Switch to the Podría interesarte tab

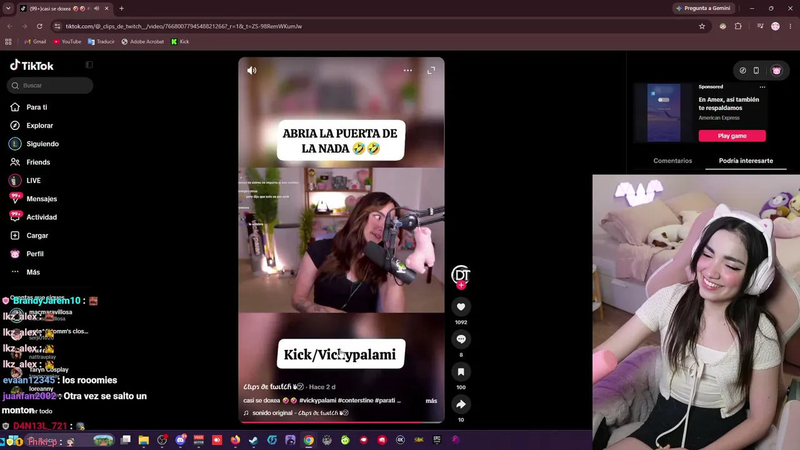pos(746,161)
